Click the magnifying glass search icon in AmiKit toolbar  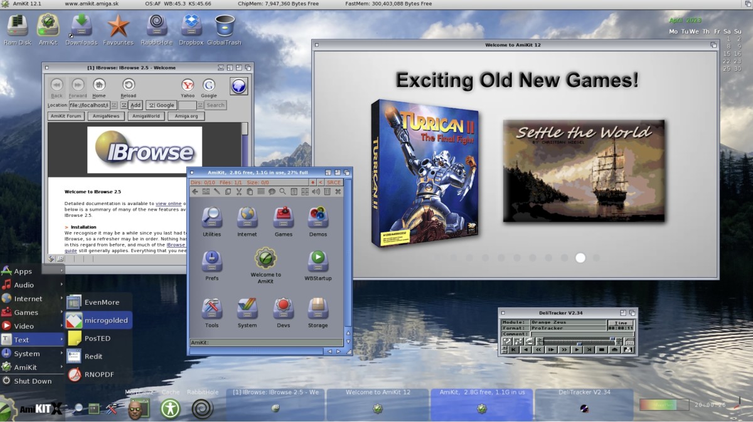(282, 191)
